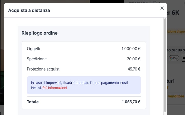185x115 pixels.
Task: Click the 1.000,00 € item price
Action: (131, 49)
